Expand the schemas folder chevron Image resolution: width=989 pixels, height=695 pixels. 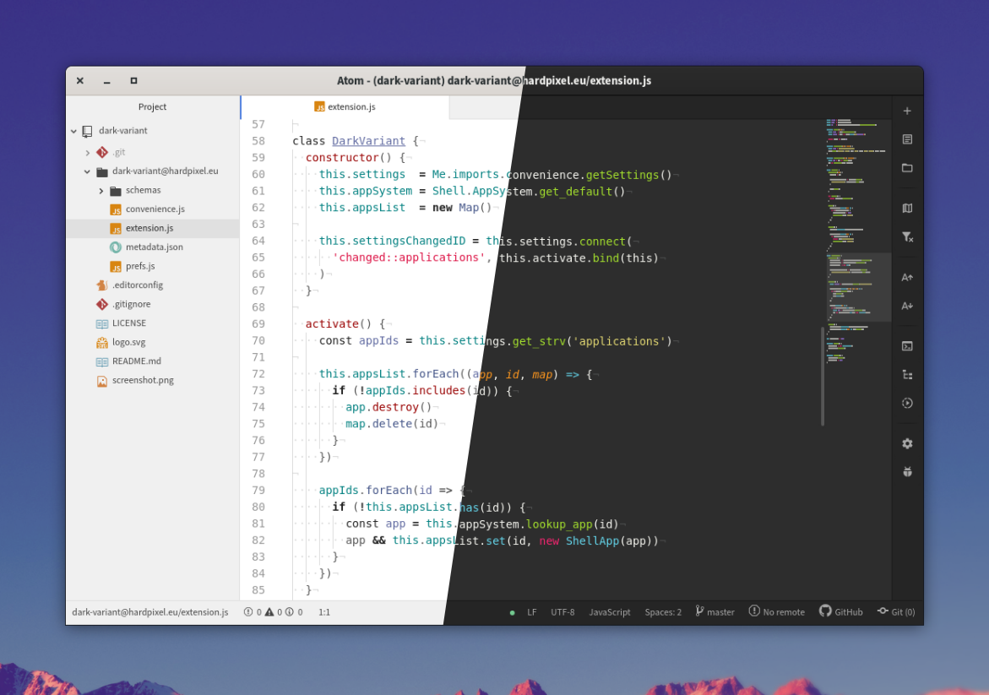[x=101, y=191]
